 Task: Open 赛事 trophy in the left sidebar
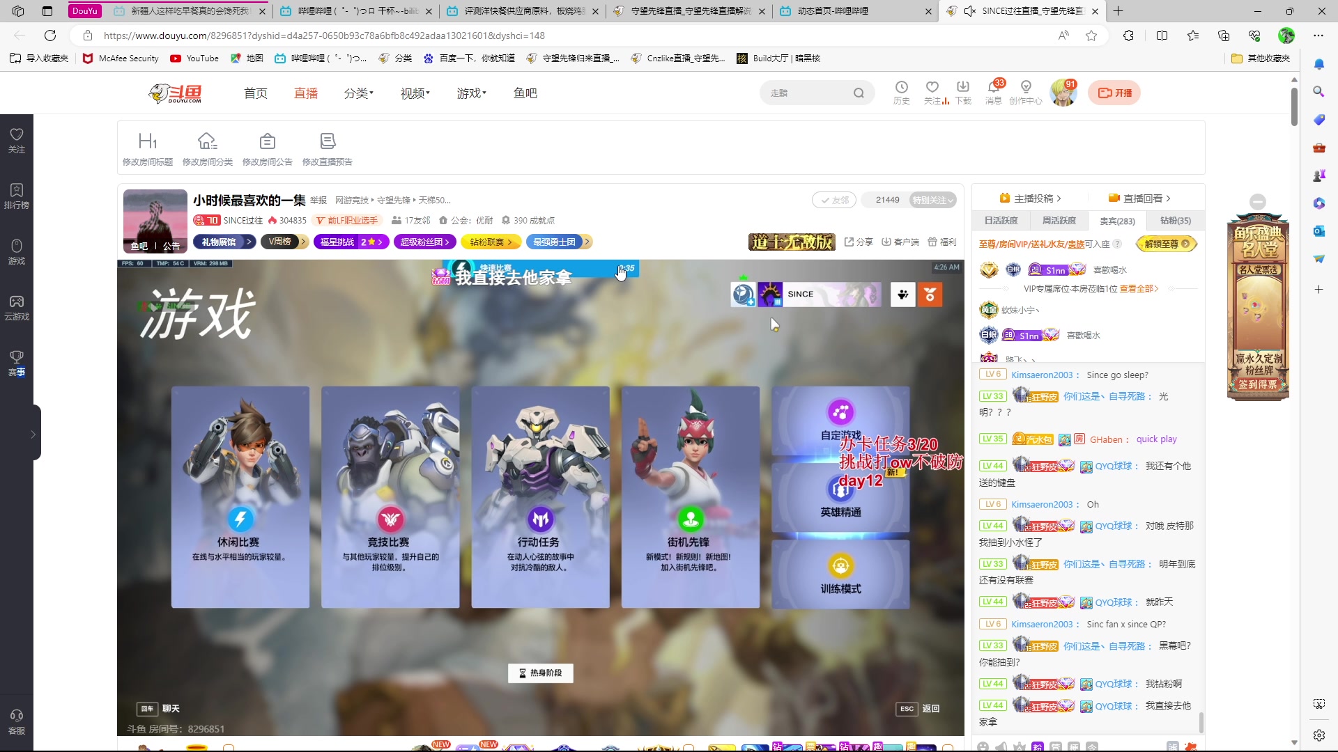point(17,363)
